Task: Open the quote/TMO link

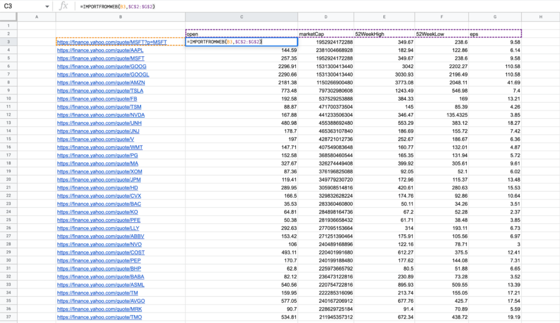Action: pos(100,318)
